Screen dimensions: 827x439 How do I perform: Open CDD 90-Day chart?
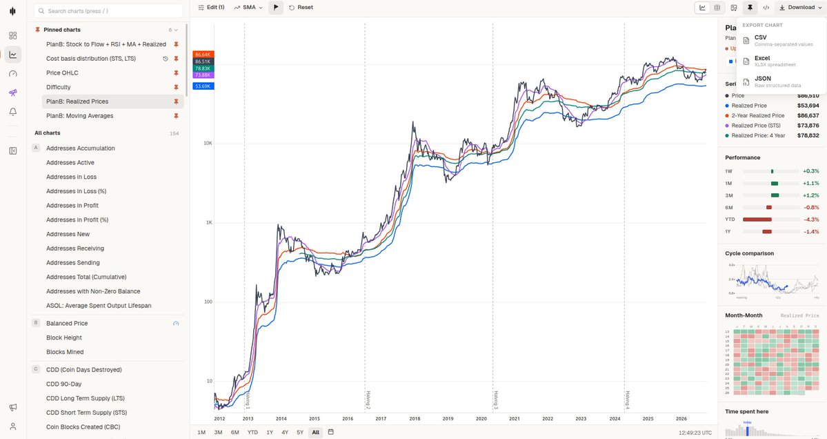(64, 384)
